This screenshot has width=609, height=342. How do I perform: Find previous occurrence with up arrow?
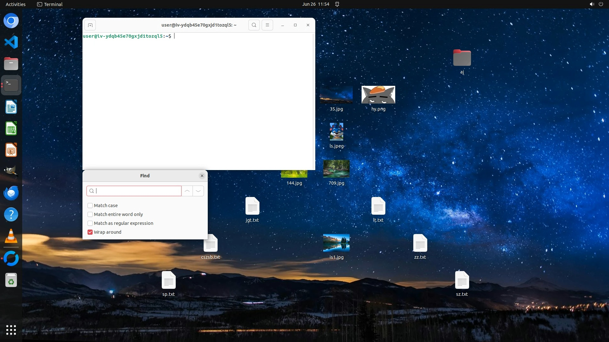click(x=187, y=191)
